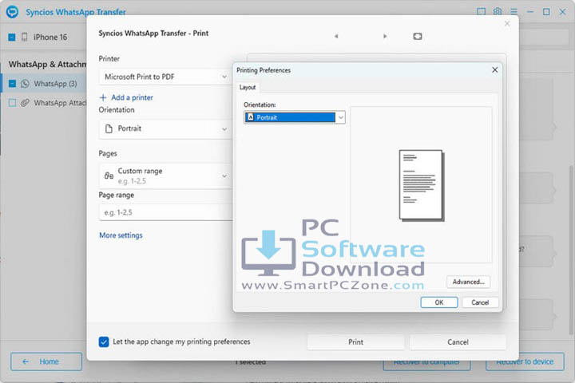Close the Syncios Print dialog
Viewport: 575px width, 383px height.
[x=507, y=24]
